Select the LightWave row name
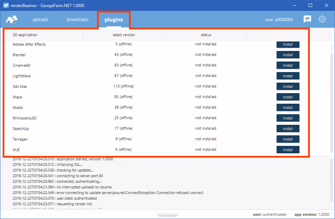The height and width of the screenshot is (219, 335). click(21, 76)
